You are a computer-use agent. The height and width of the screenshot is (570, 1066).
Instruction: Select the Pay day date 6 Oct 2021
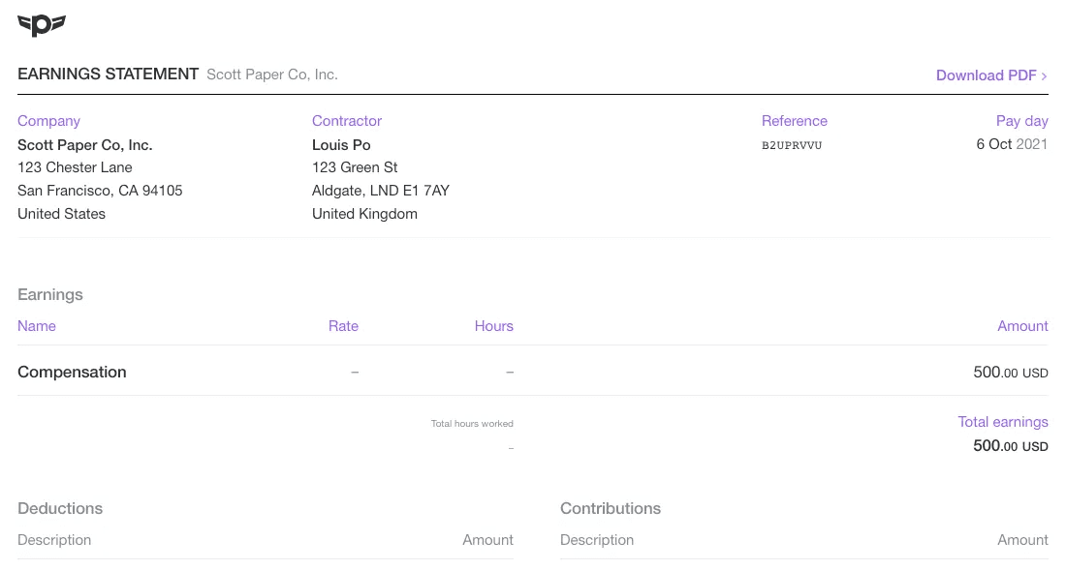(1012, 143)
